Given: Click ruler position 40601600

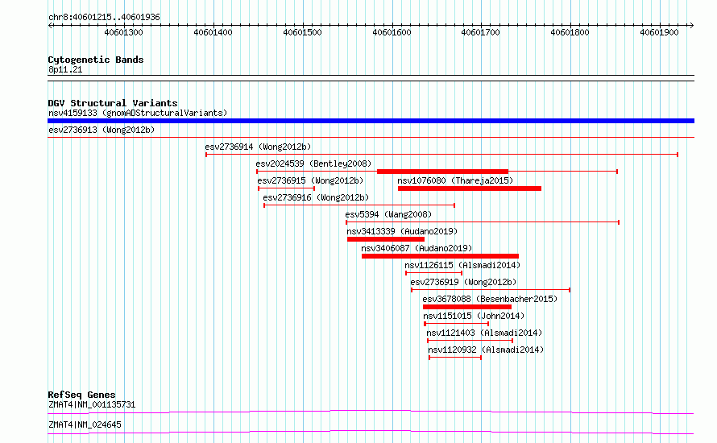Looking at the screenshot, I should (x=392, y=32).
